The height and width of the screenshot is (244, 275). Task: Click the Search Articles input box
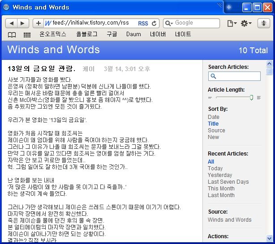pyautogui.click(x=234, y=76)
